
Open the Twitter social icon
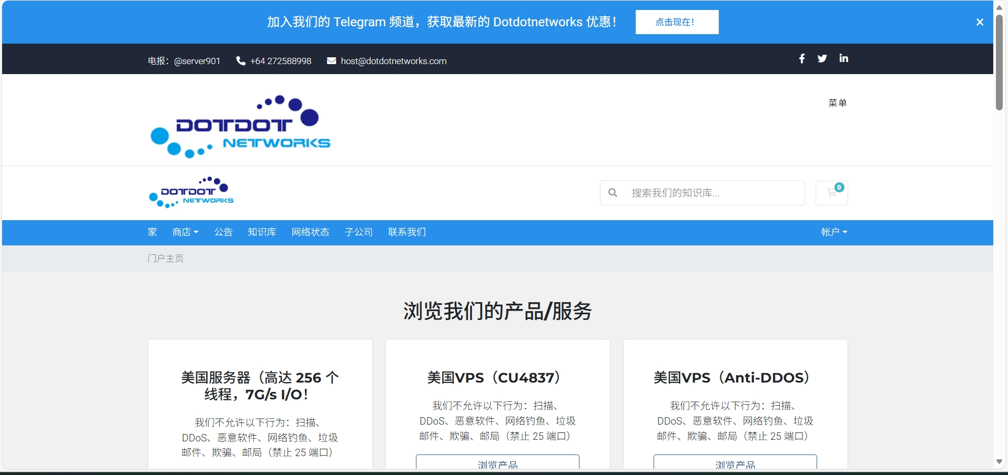pos(822,59)
